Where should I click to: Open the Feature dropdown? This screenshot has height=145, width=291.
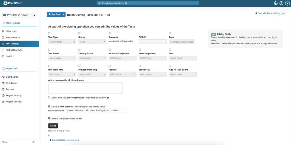122,74
